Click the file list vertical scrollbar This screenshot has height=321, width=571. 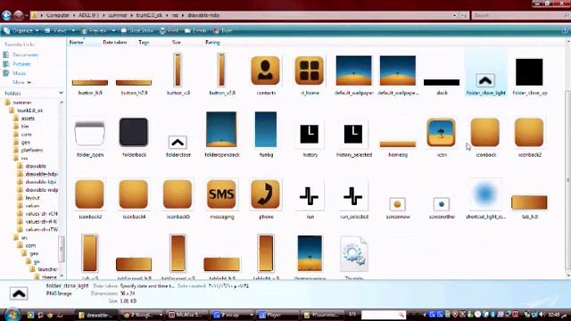click(x=568, y=178)
